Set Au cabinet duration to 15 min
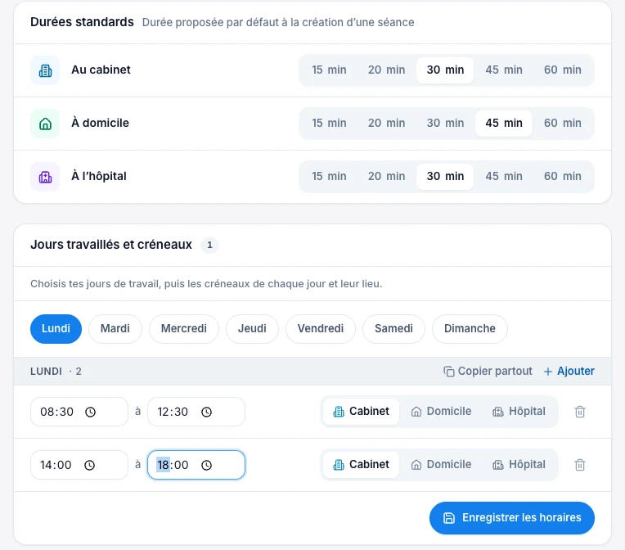Image resolution: width=625 pixels, height=550 pixels. (329, 70)
